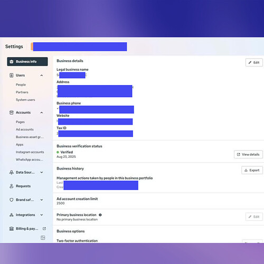The height and width of the screenshot is (264, 264).
Task: Open the People page
Action: [x=21, y=84]
